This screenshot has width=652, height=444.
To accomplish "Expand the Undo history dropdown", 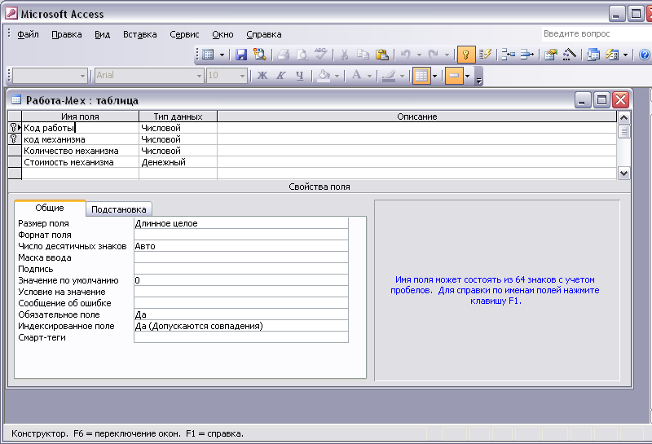I will pyautogui.click(x=419, y=55).
